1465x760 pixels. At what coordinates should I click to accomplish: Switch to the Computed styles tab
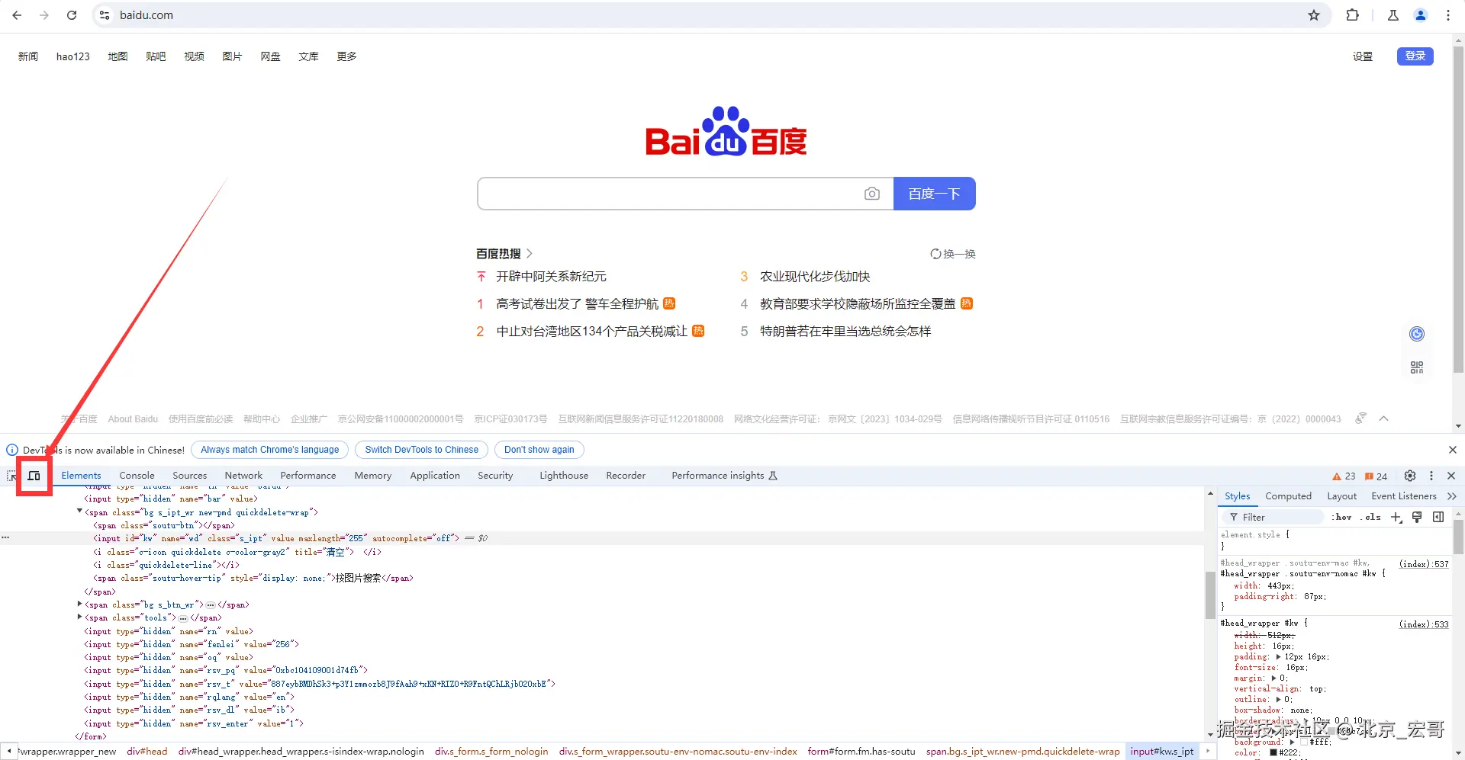pos(1289,496)
